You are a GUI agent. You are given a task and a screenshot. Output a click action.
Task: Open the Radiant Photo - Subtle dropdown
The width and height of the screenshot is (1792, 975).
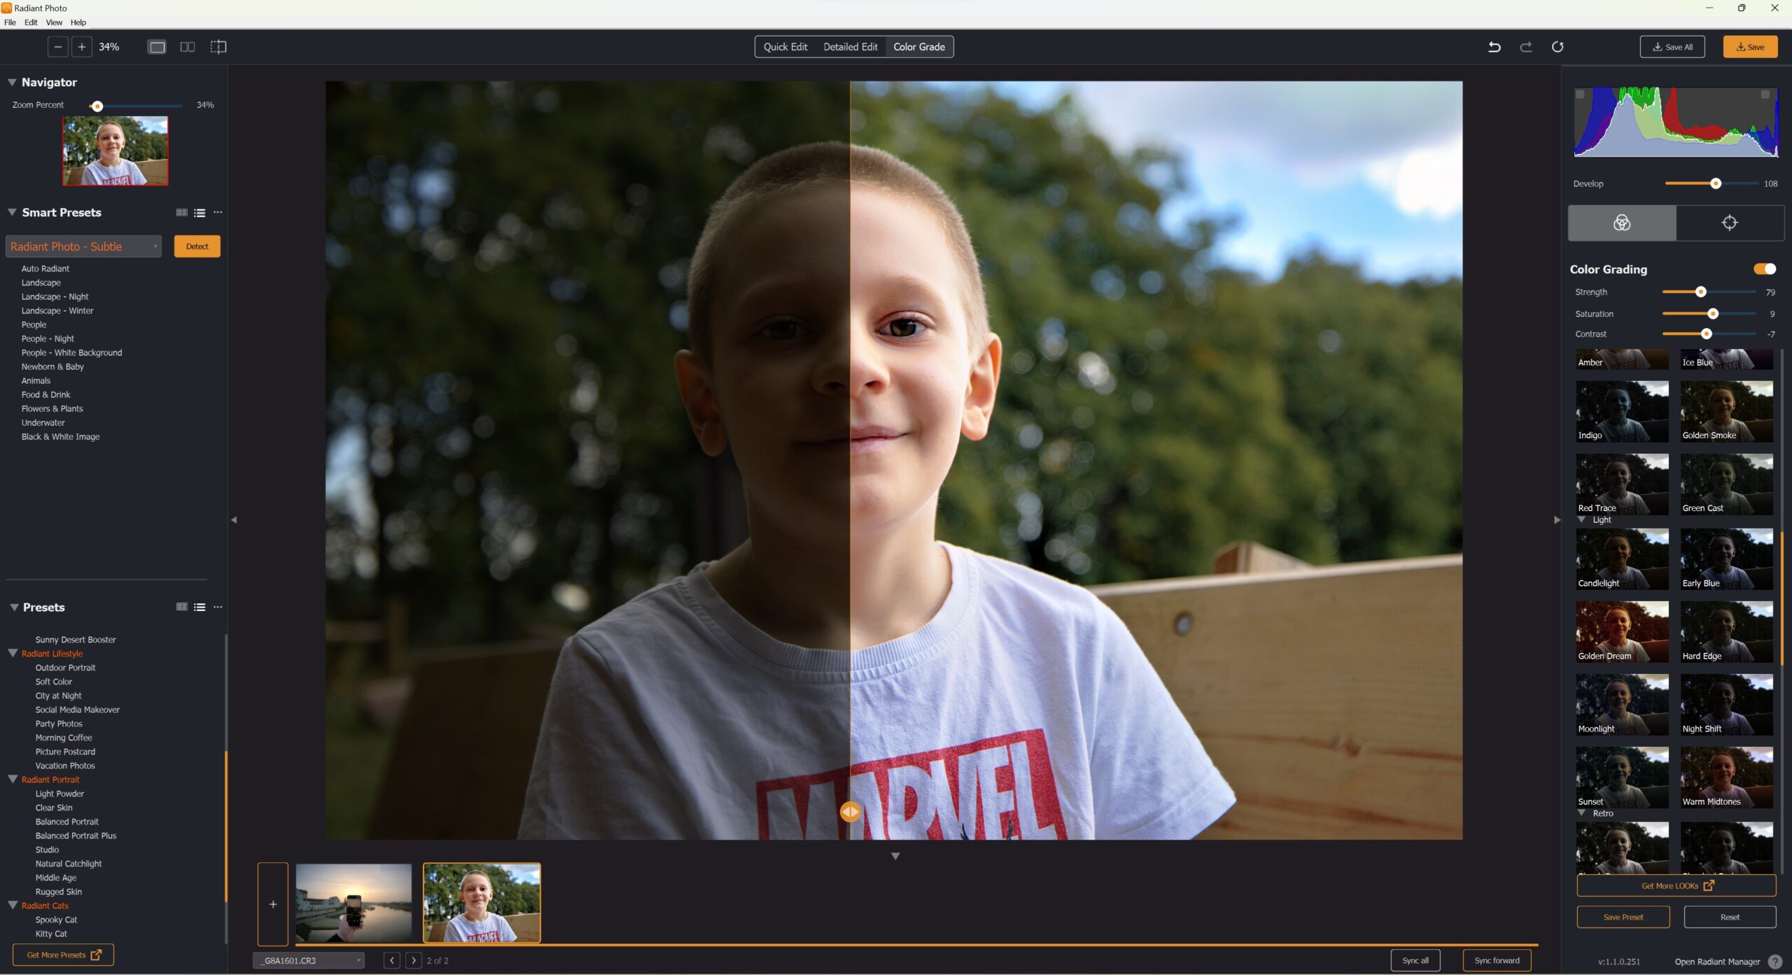click(83, 246)
